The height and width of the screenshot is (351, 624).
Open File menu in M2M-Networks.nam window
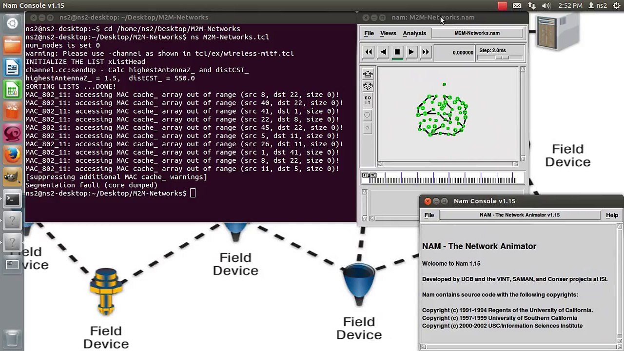point(369,33)
